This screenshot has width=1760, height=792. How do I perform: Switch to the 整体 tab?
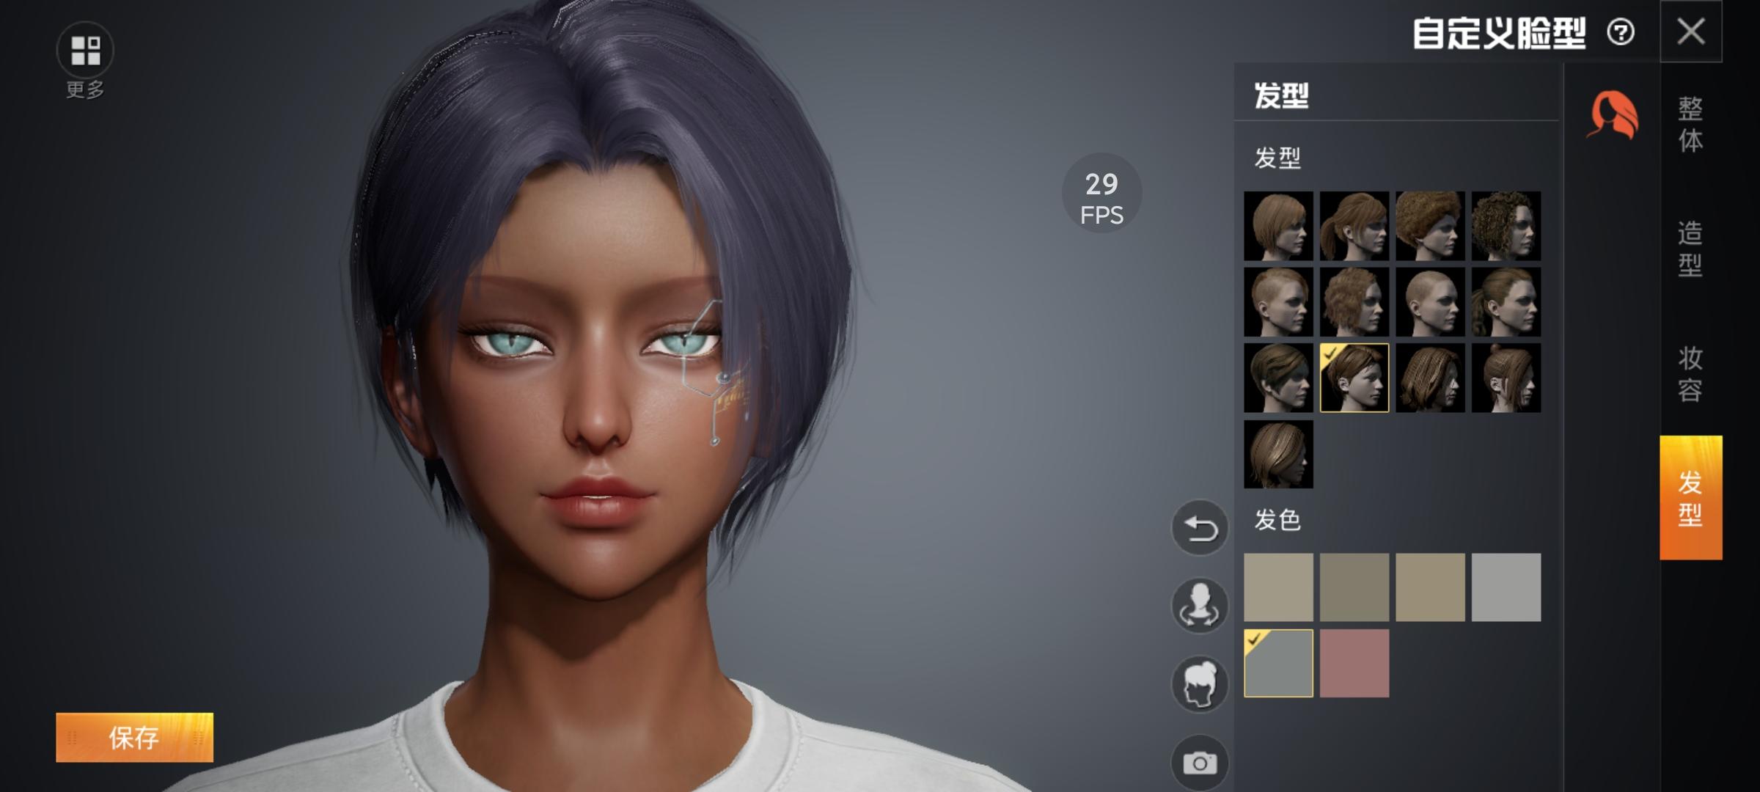pyautogui.click(x=1690, y=125)
